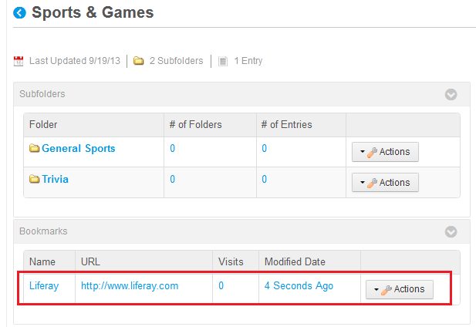
Task: Click the Sports & Games heading
Action: [x=93, y=13]
